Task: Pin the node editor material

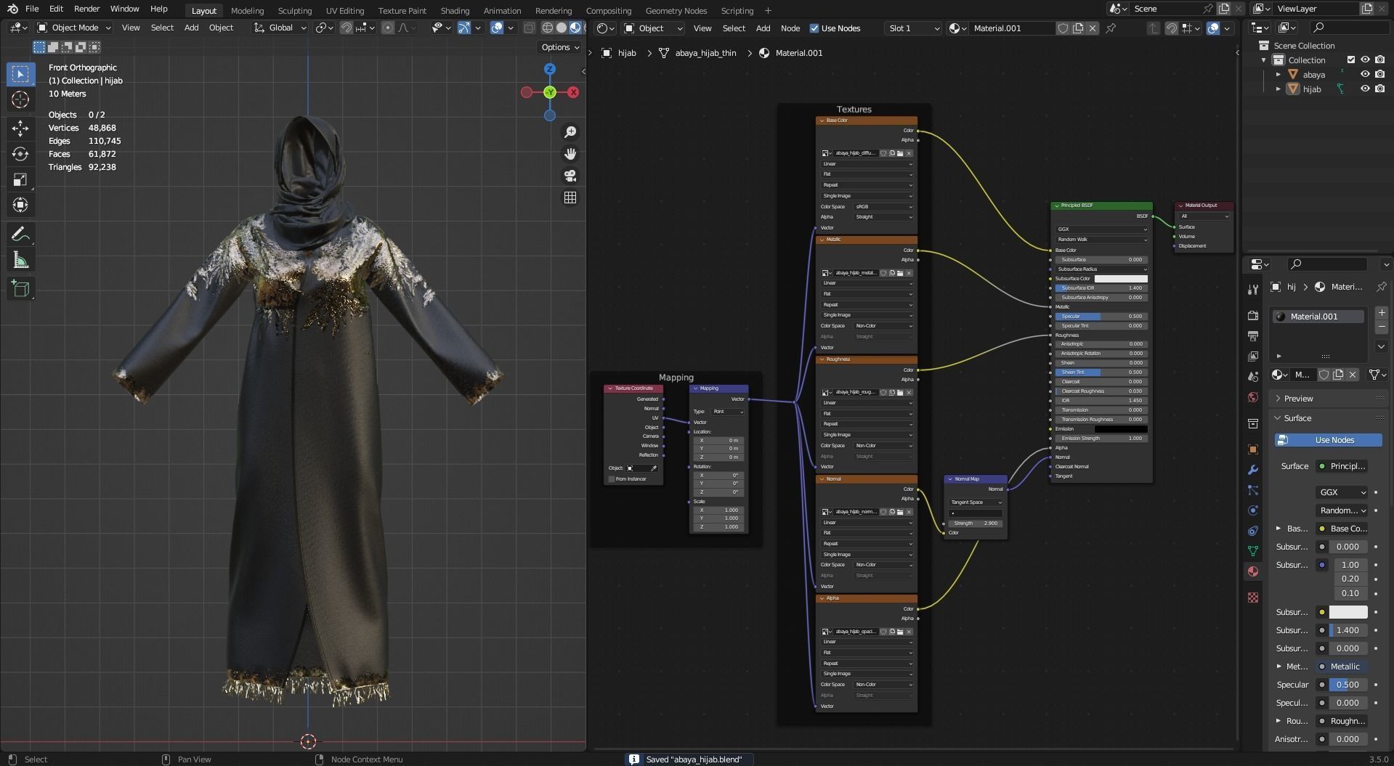Action: point(1111,28)
